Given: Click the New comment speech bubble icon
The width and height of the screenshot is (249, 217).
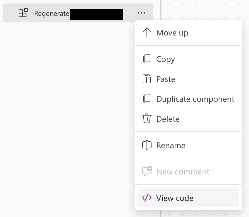Looking at the screenshot, I should [147, 171].
